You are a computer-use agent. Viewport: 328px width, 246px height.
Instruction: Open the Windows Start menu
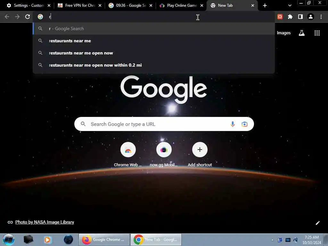tap(8, 240)
